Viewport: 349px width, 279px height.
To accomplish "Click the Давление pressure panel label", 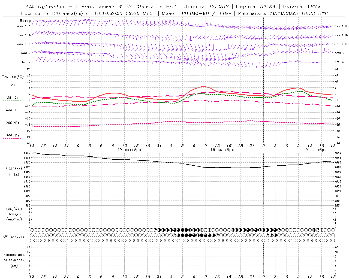I will tap(14, 168).
